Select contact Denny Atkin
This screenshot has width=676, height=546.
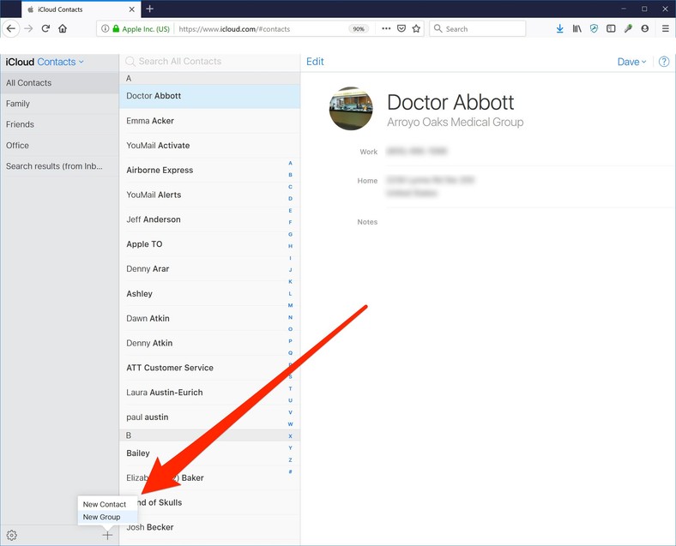[x=209, y=343]
